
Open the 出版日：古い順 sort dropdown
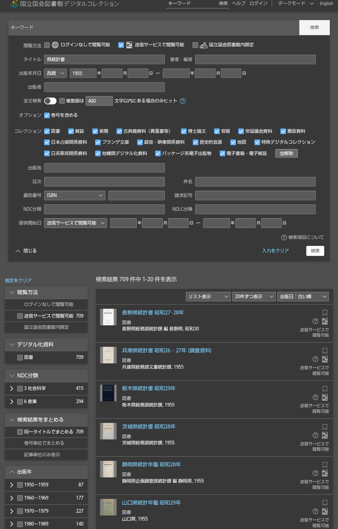[x=303, y=297]
